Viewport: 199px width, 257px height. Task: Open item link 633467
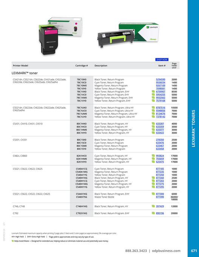click(x=160, y=146)
